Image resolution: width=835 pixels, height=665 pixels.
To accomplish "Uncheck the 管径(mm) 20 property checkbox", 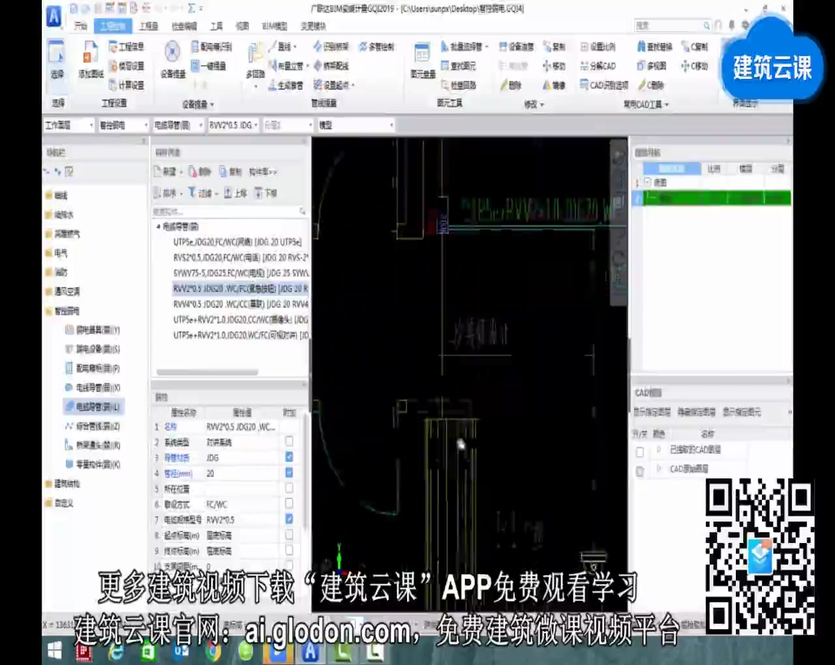I will pos(289,473).
